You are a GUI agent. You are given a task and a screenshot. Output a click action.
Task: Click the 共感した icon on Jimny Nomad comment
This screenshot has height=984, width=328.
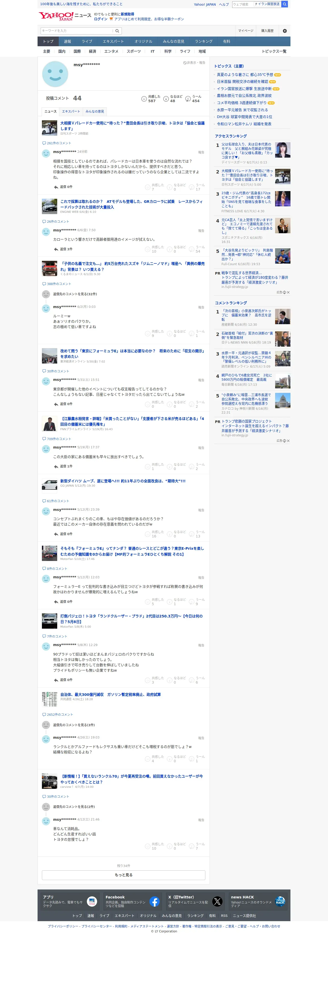(147, 334)
